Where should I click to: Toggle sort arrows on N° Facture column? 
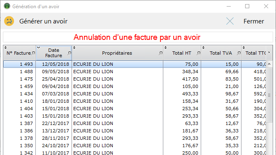(5, 47)
